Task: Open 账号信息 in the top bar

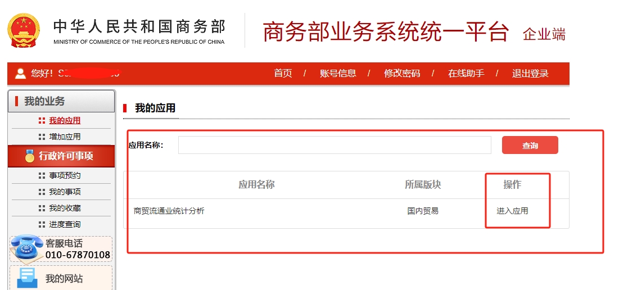Action: click(x=338, y=74)
